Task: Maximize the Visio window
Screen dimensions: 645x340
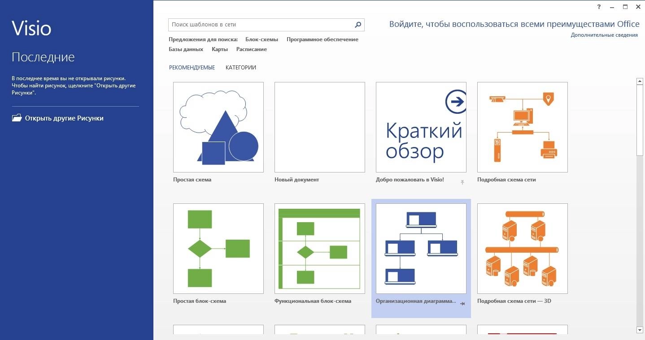Action: point(625,7)
